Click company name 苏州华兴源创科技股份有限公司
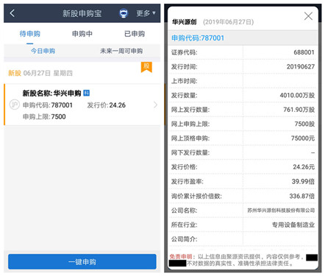 (281, 210)
